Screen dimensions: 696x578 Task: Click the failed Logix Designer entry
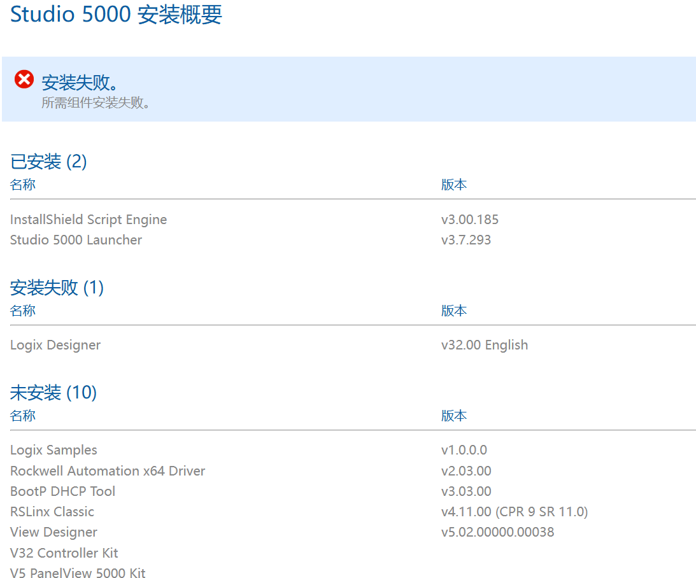55,345
